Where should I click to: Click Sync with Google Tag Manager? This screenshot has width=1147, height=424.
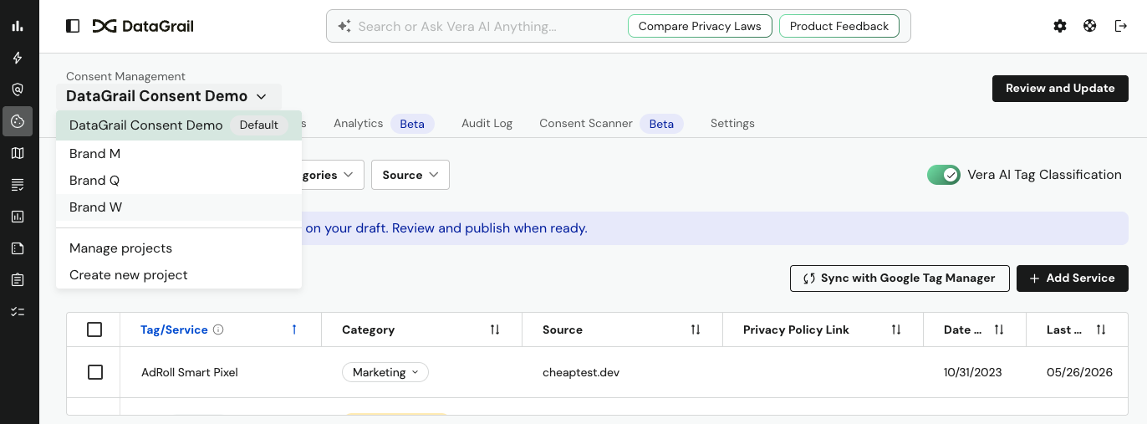point(900,278)
